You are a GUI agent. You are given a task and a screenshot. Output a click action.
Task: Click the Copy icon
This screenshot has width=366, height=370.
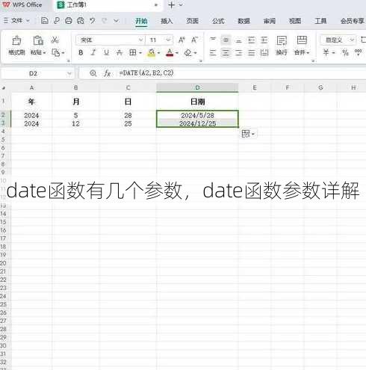tap(56, 52)
